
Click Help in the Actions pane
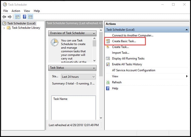[x=115, y=88]
